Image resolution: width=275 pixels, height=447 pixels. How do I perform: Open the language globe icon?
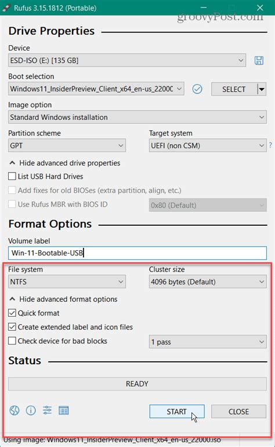(x=15, y=411)
